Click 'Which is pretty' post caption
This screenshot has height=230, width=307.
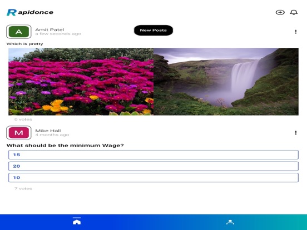pos(24,44)
